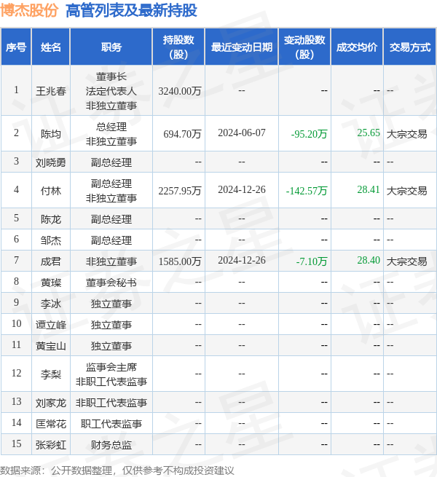Screen dimensions: 437x477
Task: Click the date 2024-06-07
Action: pos(242,133)
